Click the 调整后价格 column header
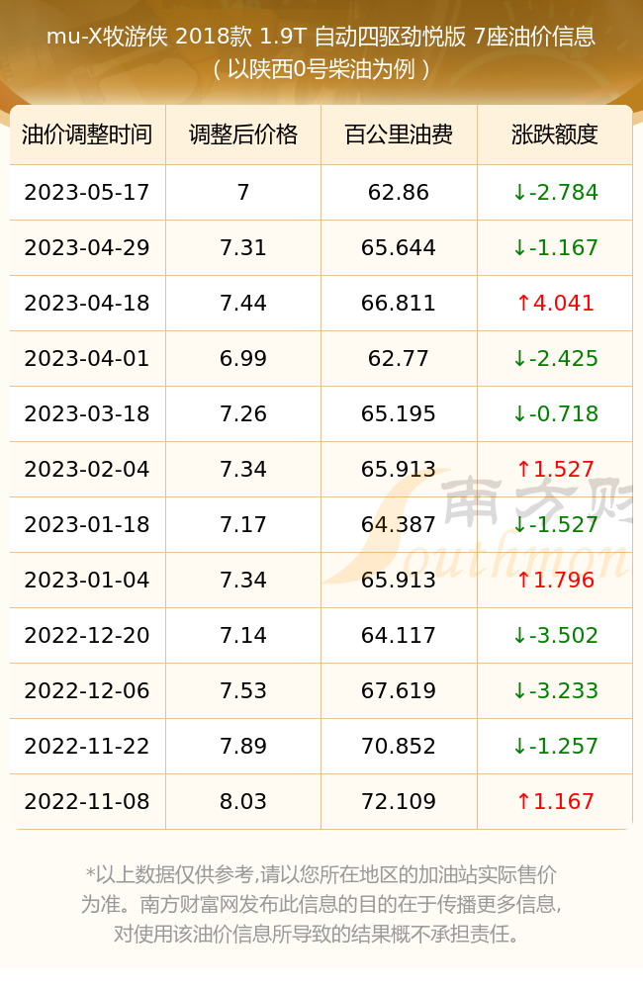Viewport: 643px width, 989px height. [x=243, y=135]
